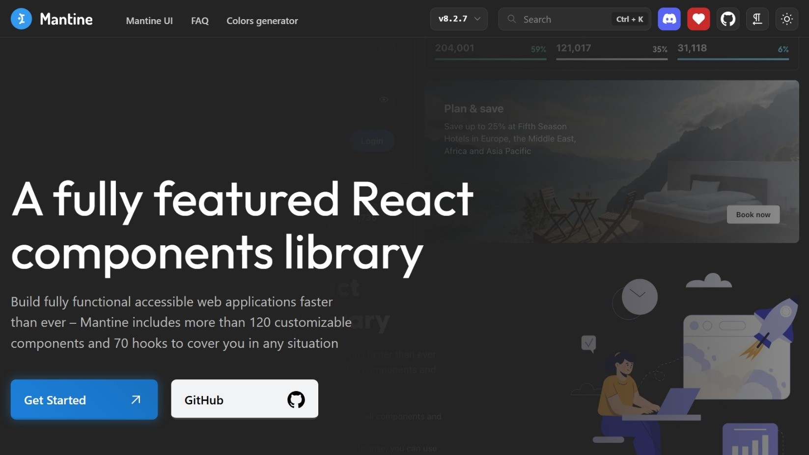809x455 pixels.
Task: Click the faded eye visibility icon in the background
Action: tap(384, 99)
